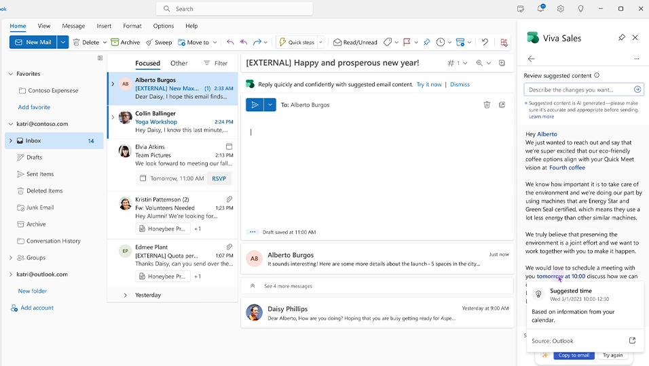Open the Learn more link in Viva Sales
Viewport: 649px width, 366px height.
click(x=541, y=117)
